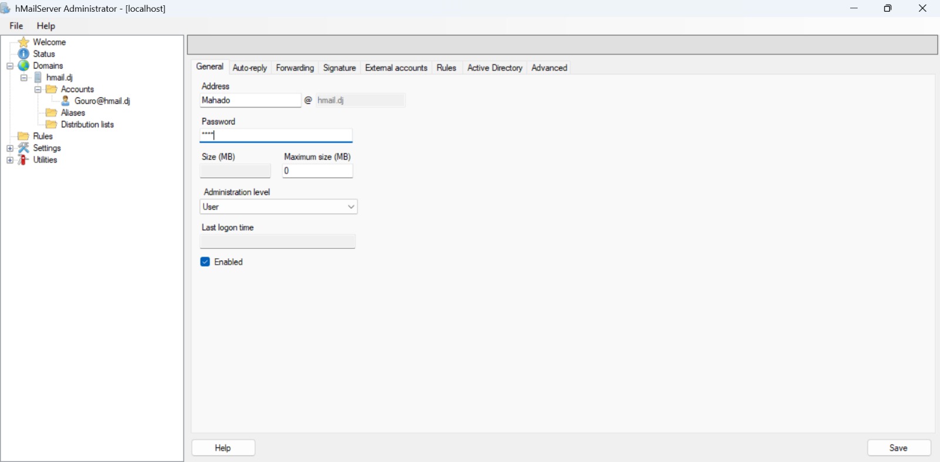Switch to the Auto-reply tab
Screen dimensions: 940x462
click(x=250, y=68)
